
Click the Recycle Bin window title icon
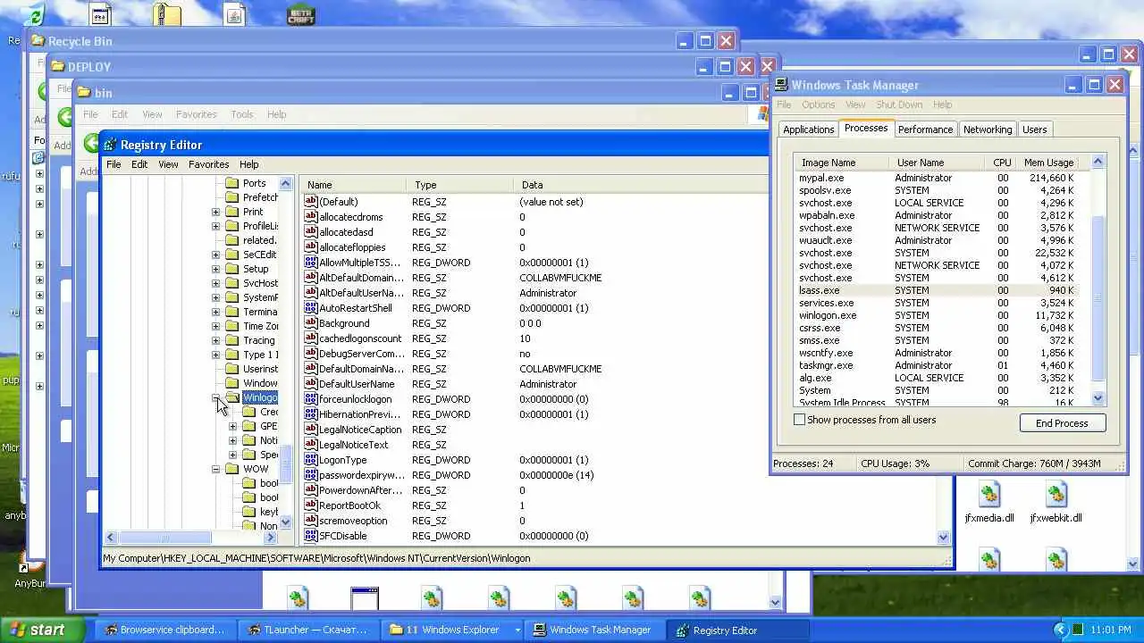point(38,41)
